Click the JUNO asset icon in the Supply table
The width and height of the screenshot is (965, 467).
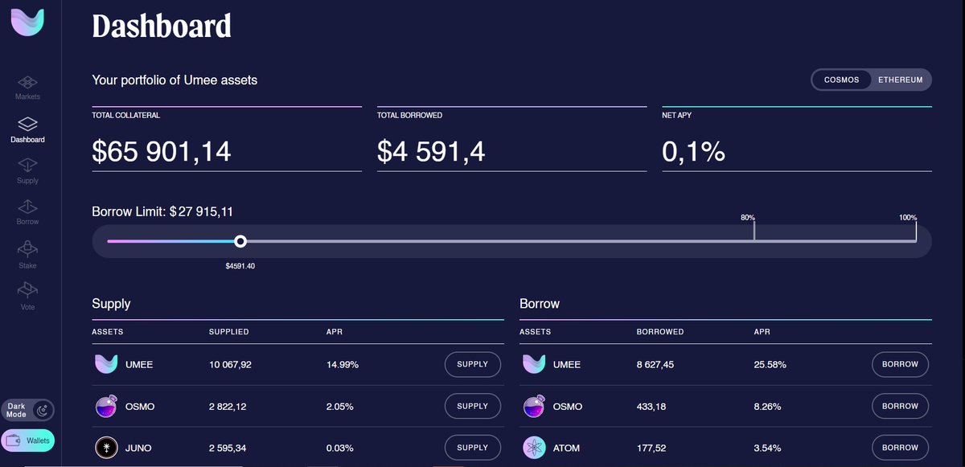tap(107, 447)
